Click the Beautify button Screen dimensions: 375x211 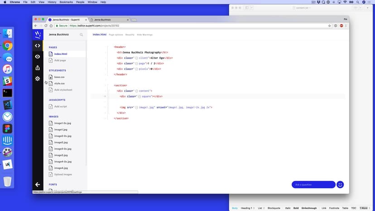(130, 34)
